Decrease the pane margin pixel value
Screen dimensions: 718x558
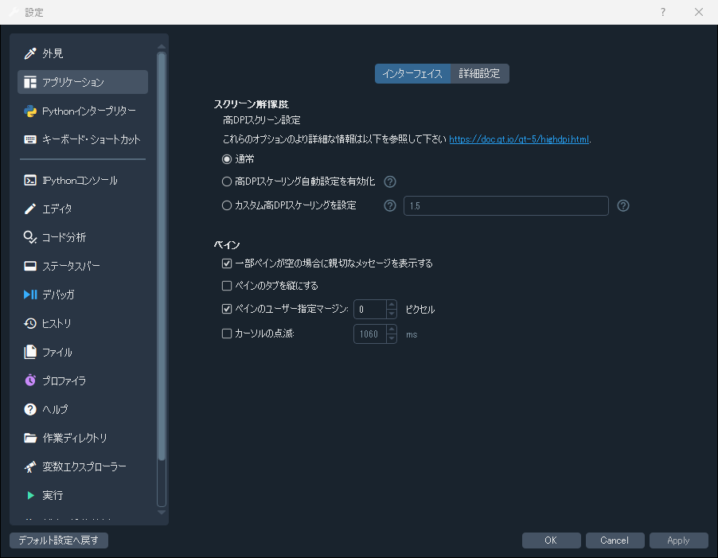[x=392, y=314]
